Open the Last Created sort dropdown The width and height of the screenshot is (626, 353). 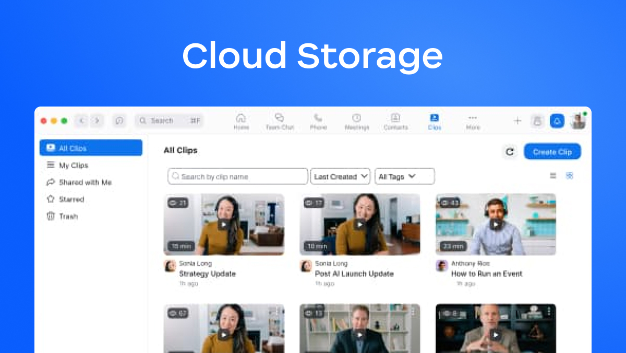click(x=340, y=176)
